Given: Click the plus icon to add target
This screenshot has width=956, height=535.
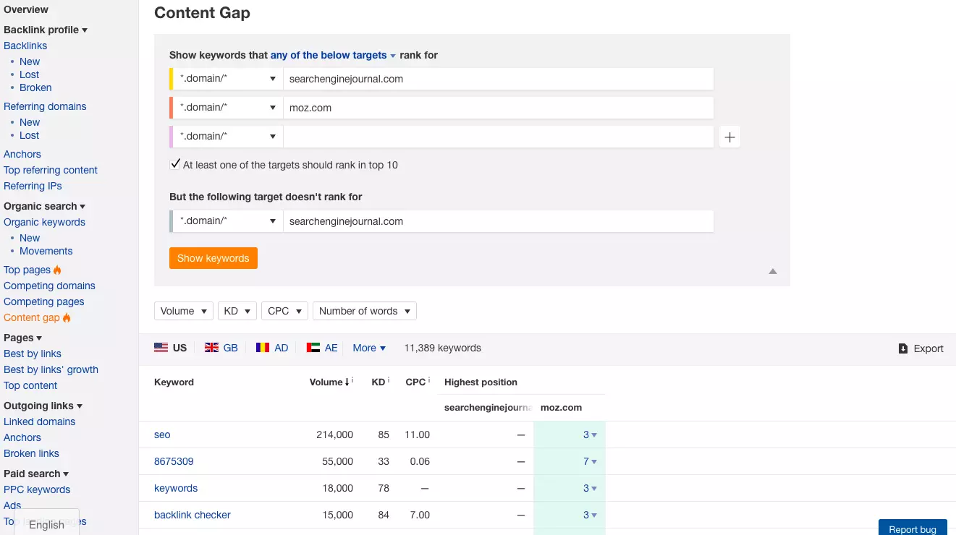Looking at the screenshot, I should click(x=729, y=137).
